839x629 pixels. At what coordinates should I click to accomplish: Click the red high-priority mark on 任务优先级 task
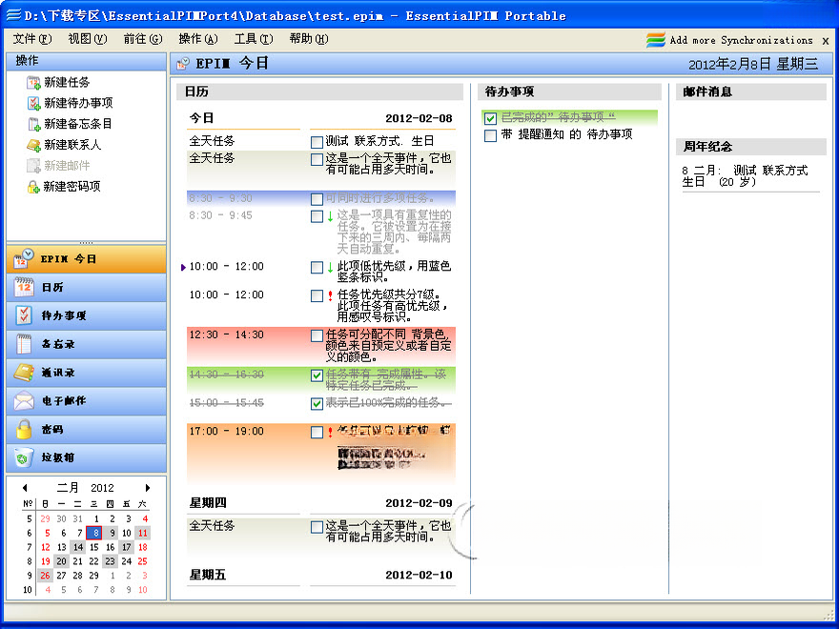coord(330,295)
